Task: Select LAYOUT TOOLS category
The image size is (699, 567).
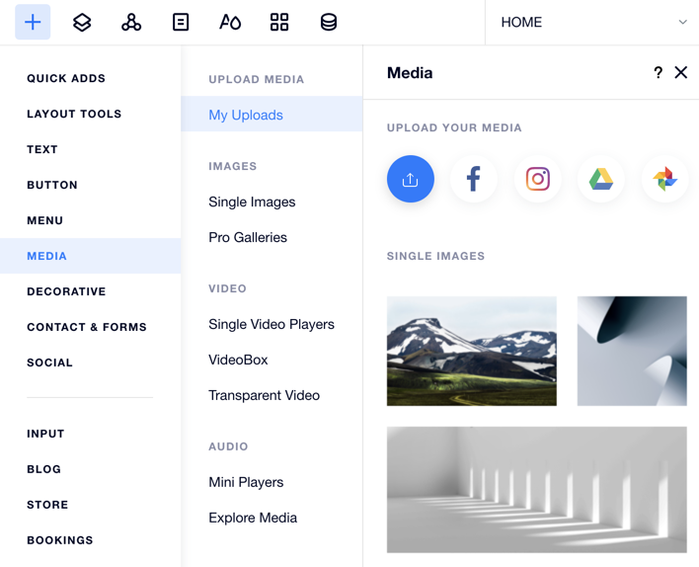Action: (x=74, y=114)
